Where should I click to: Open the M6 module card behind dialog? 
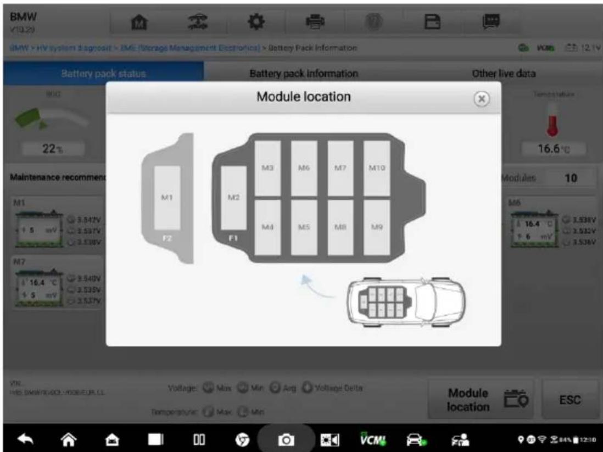click(x=552, y=224)
